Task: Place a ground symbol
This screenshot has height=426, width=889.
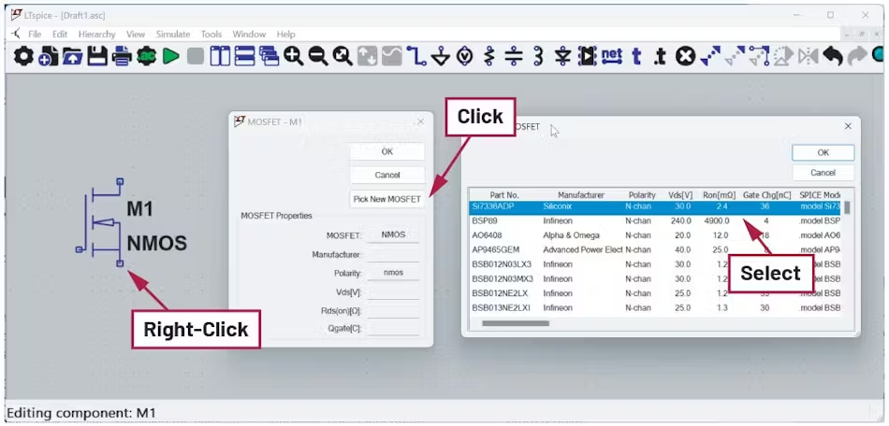Action: tap(441, 56)
